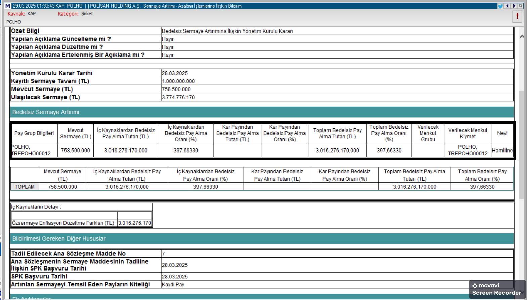Click the 'Bedelsiz Sermaye Artırımı' section header
Viewport: 527px width, 300px height.
[x=262, y=112]
